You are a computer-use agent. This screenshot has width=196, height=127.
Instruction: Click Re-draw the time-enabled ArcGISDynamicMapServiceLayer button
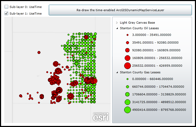[120, 10]
